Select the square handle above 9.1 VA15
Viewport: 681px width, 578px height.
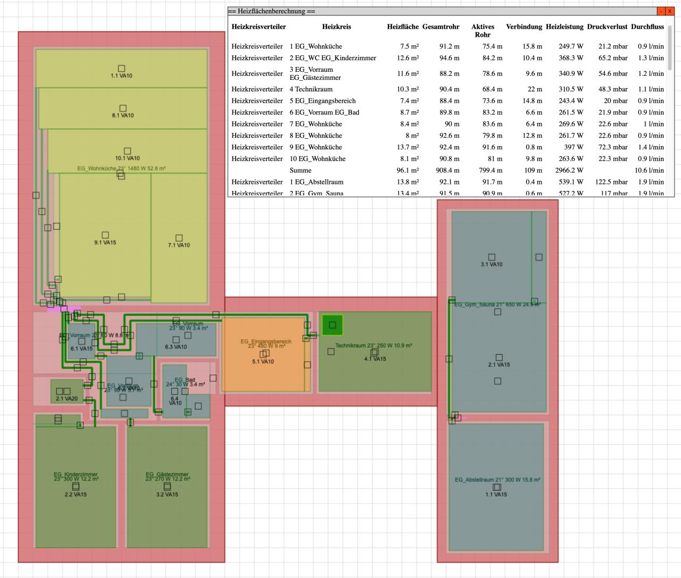[x=105, y=235]
